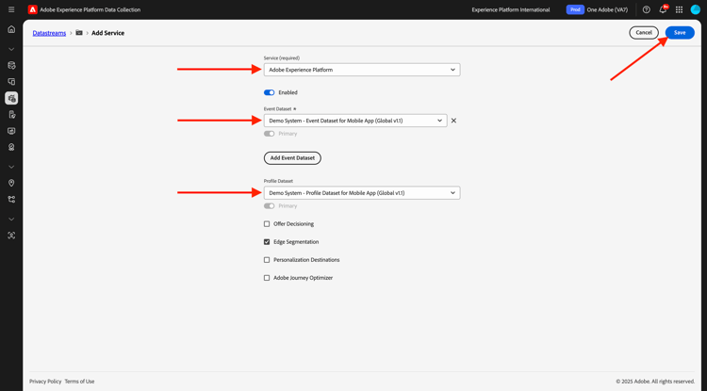Open the user profile avatar

click(696, 9)
